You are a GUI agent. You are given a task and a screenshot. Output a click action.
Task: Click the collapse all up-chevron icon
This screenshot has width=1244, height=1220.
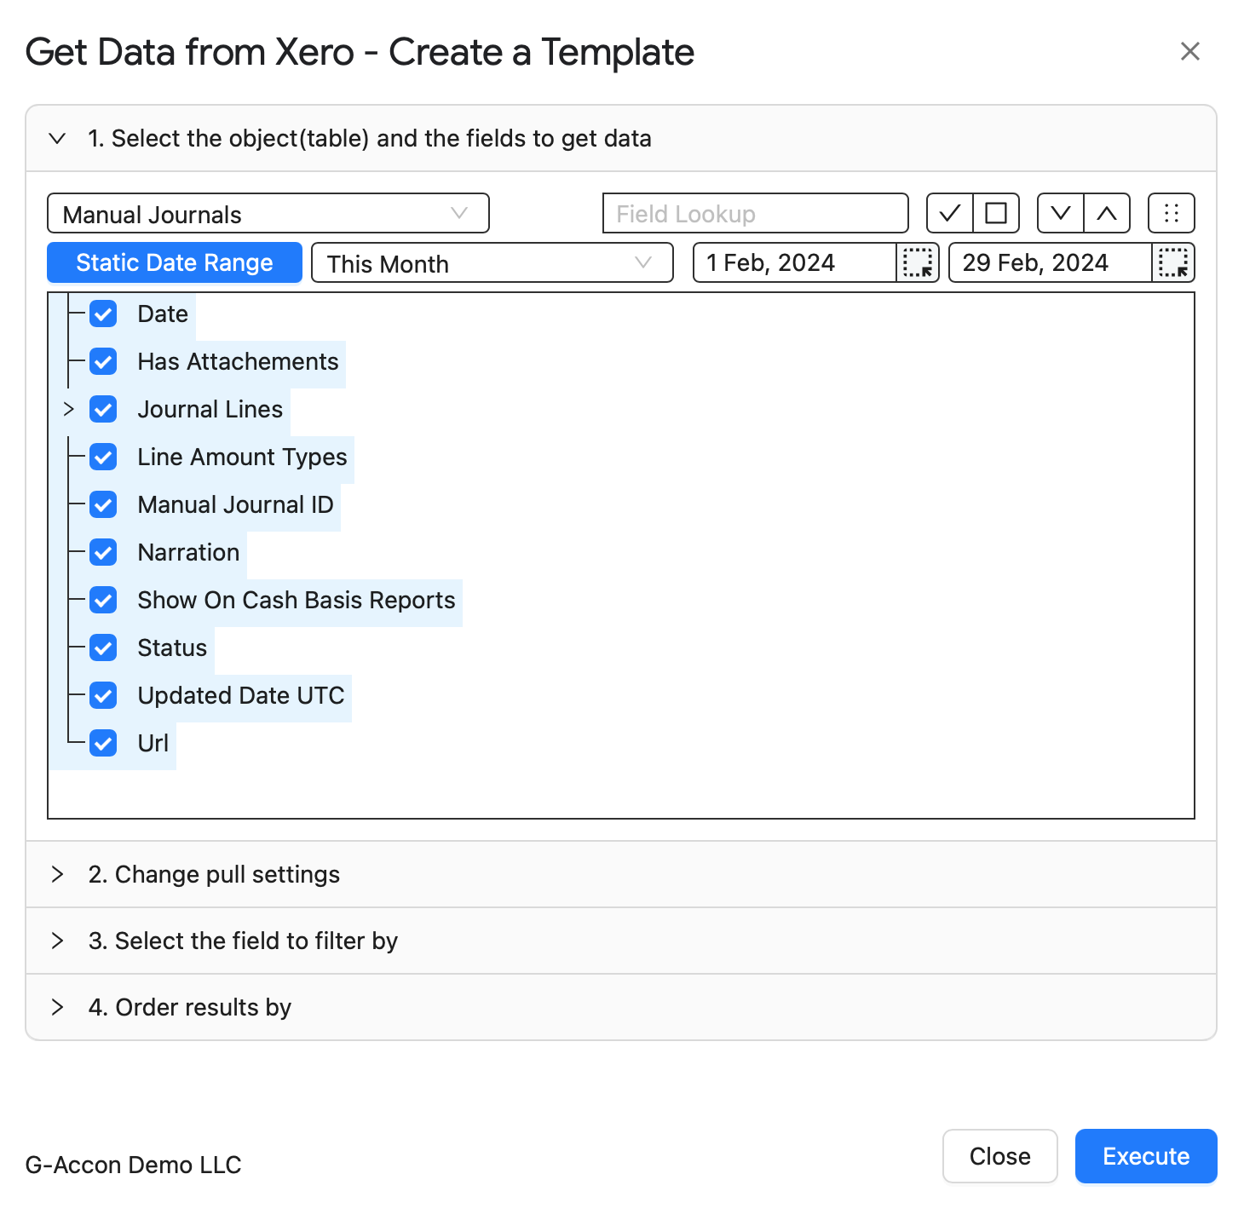coord(1107,213)
